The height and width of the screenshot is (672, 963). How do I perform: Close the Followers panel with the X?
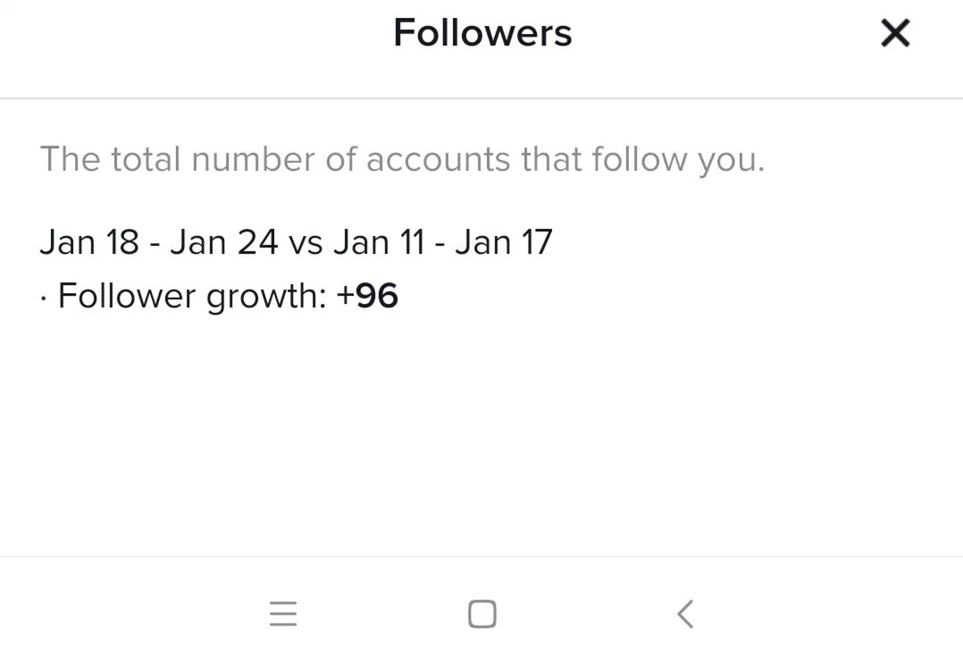pos(895,33)
